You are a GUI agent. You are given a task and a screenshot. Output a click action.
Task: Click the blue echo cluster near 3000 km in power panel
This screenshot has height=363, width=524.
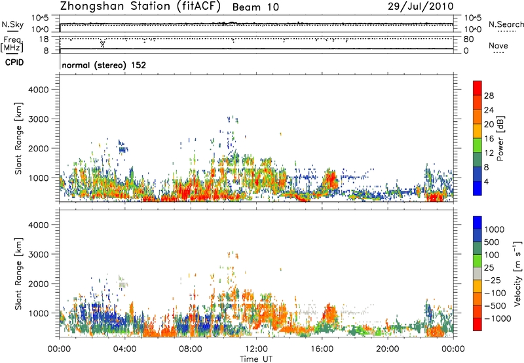pyautogui.click(x=233, y=119)
